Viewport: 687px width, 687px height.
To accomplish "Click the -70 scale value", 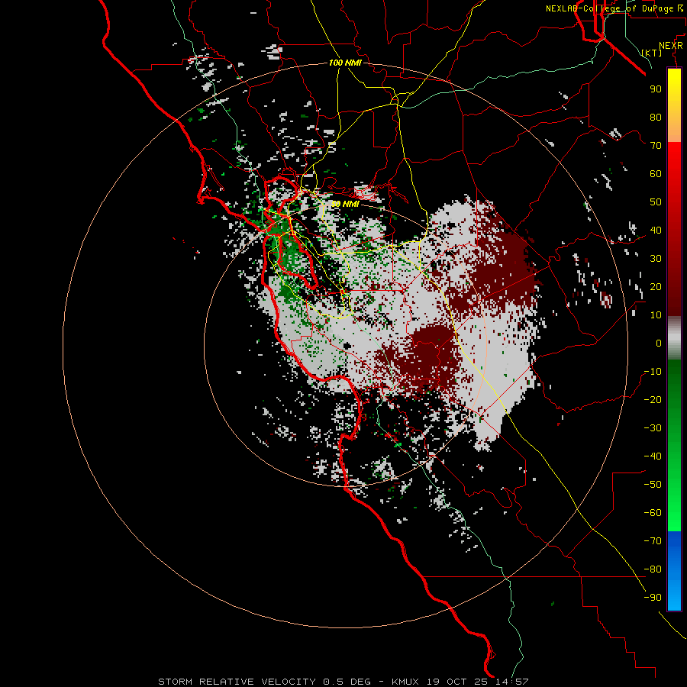I will [653, 541].
